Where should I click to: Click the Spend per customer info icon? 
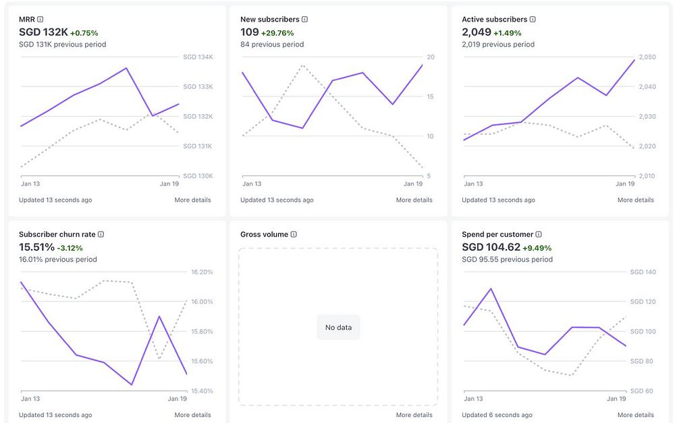click(539, 235)
